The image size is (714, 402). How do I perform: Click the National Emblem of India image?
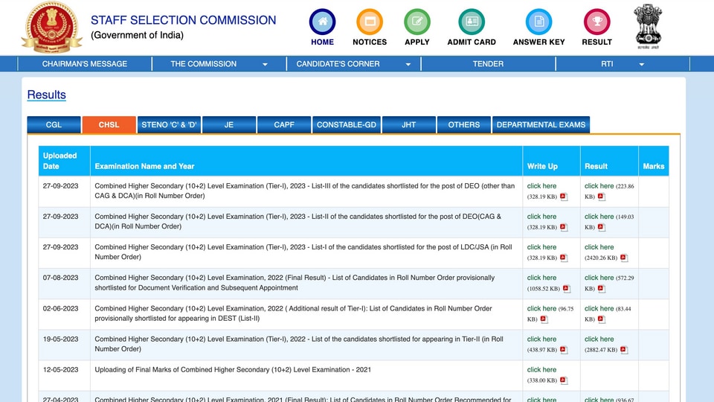(x=648, y=27)
